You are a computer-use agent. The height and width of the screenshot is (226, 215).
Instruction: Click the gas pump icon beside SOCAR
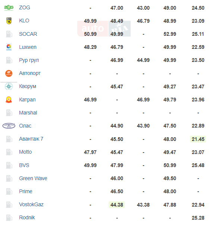[x=9, y=34]
